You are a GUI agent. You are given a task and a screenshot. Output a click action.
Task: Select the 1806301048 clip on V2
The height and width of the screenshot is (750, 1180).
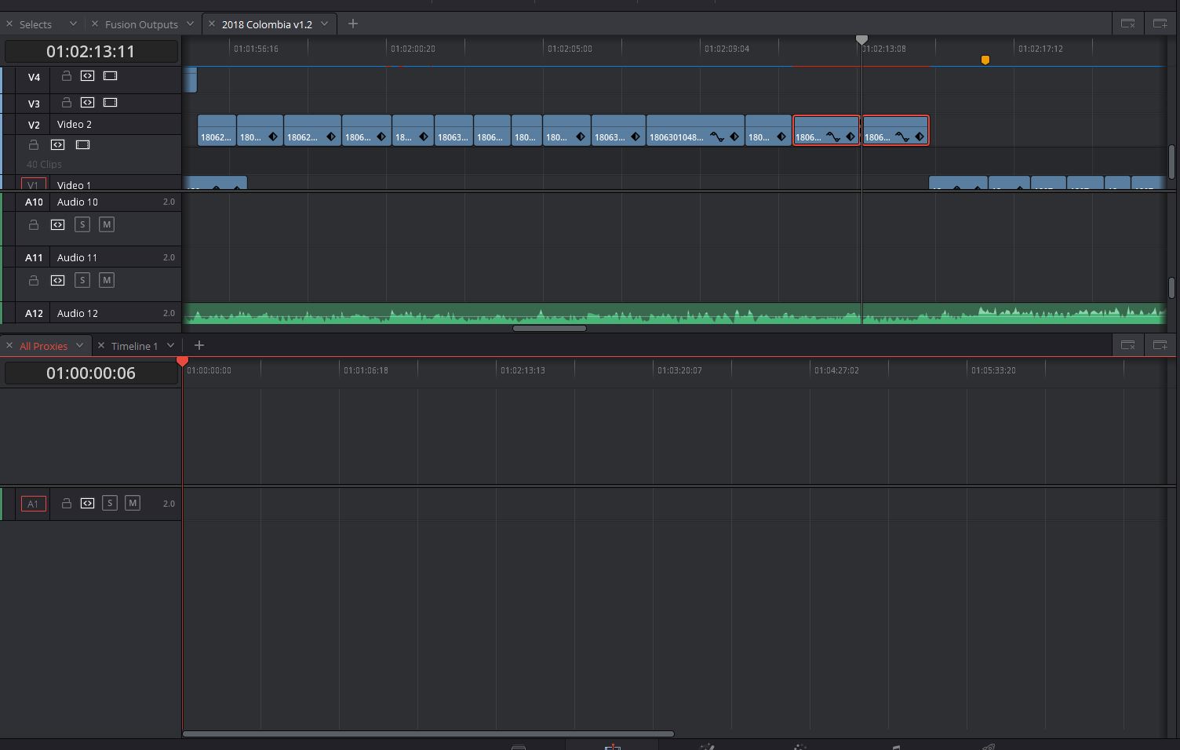[x=695, y=131]
